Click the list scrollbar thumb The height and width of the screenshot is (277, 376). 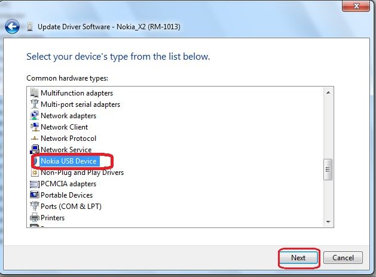click(x=328, y=170)
